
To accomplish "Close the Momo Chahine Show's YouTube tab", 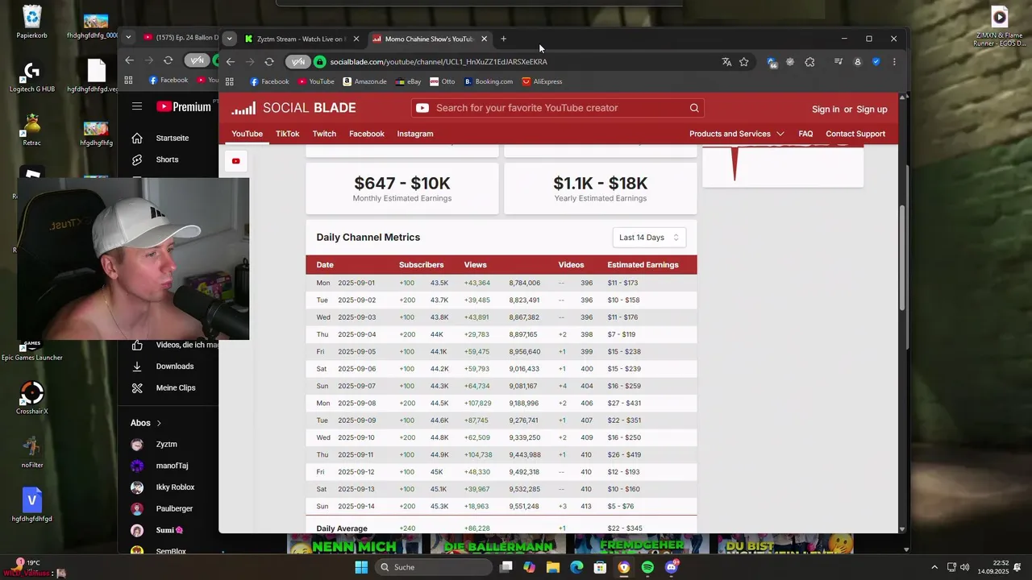I will (x=485, y=39).
